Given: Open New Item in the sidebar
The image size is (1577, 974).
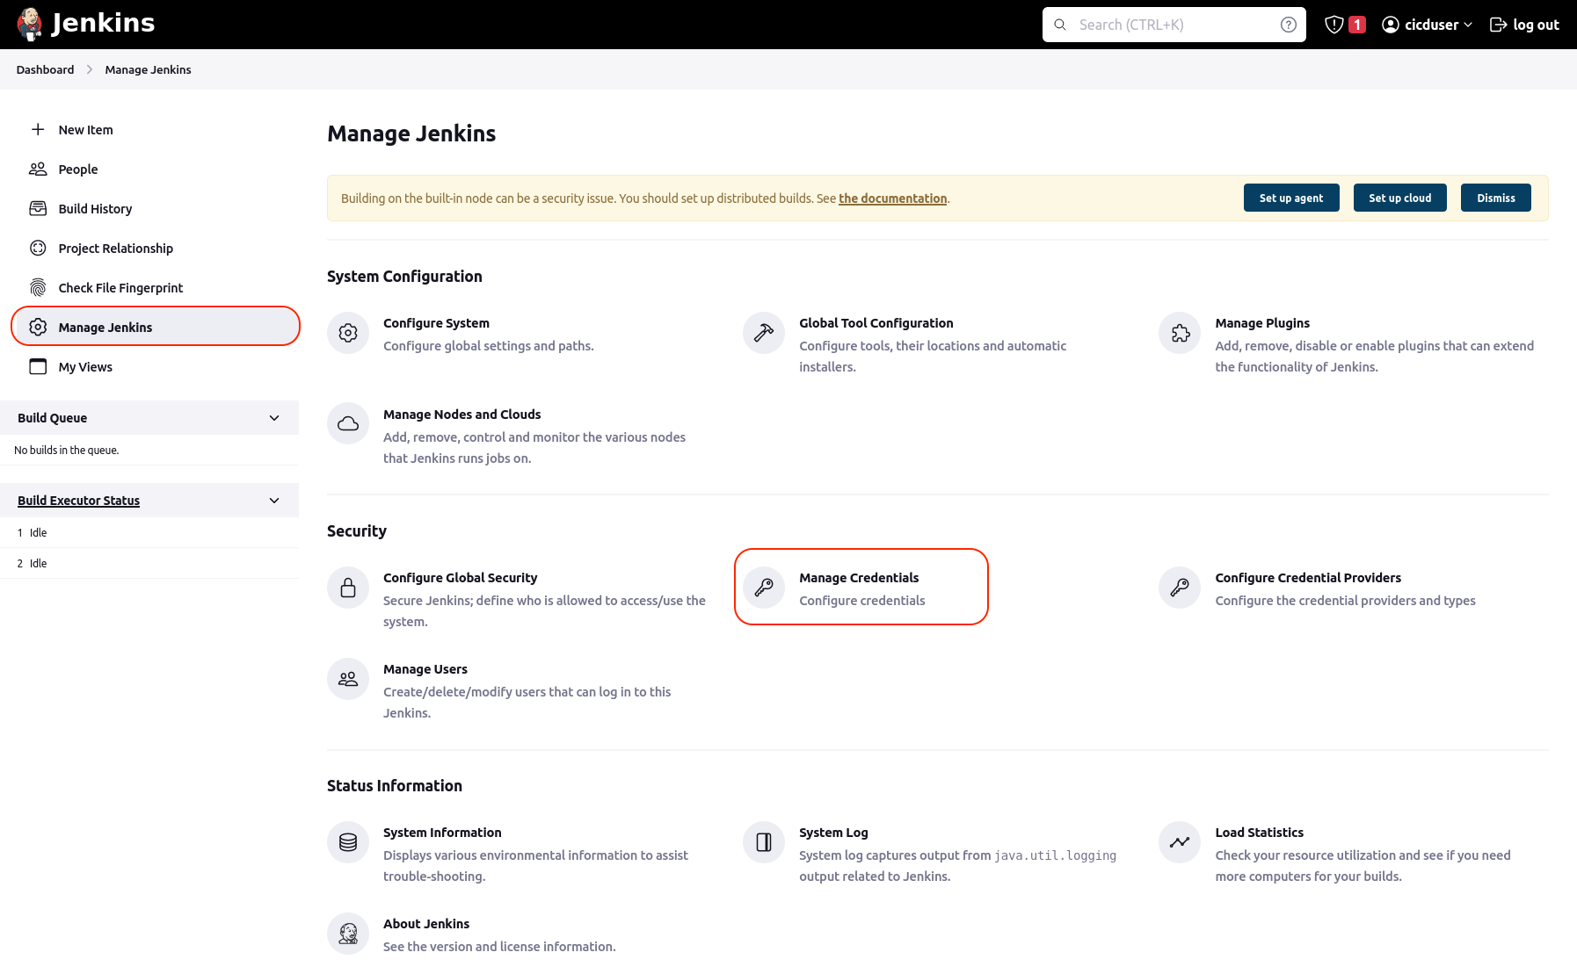Looking at the screenshot, I should [86, 130].
